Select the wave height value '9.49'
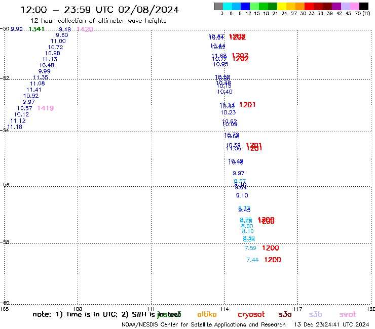 [65, 29]
